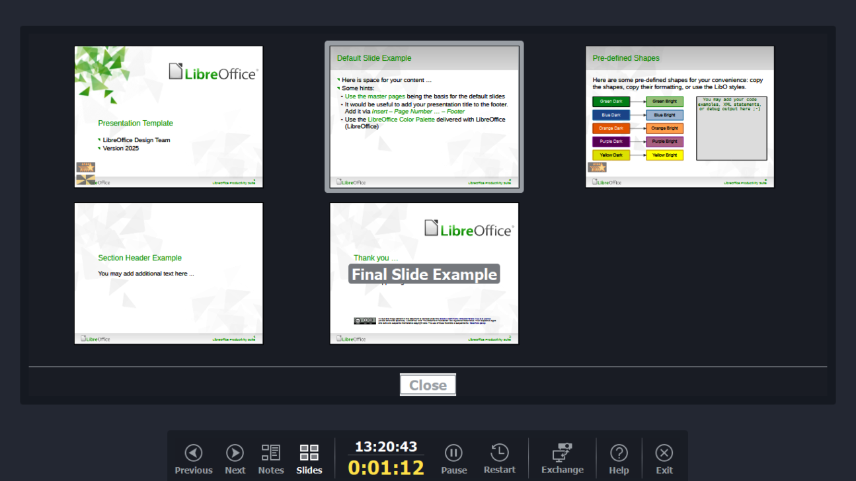Image resolution: width=856 pixels, height=481 pixels.
Task: Click the animation star icon on first slide
Action: click(86, 167)
